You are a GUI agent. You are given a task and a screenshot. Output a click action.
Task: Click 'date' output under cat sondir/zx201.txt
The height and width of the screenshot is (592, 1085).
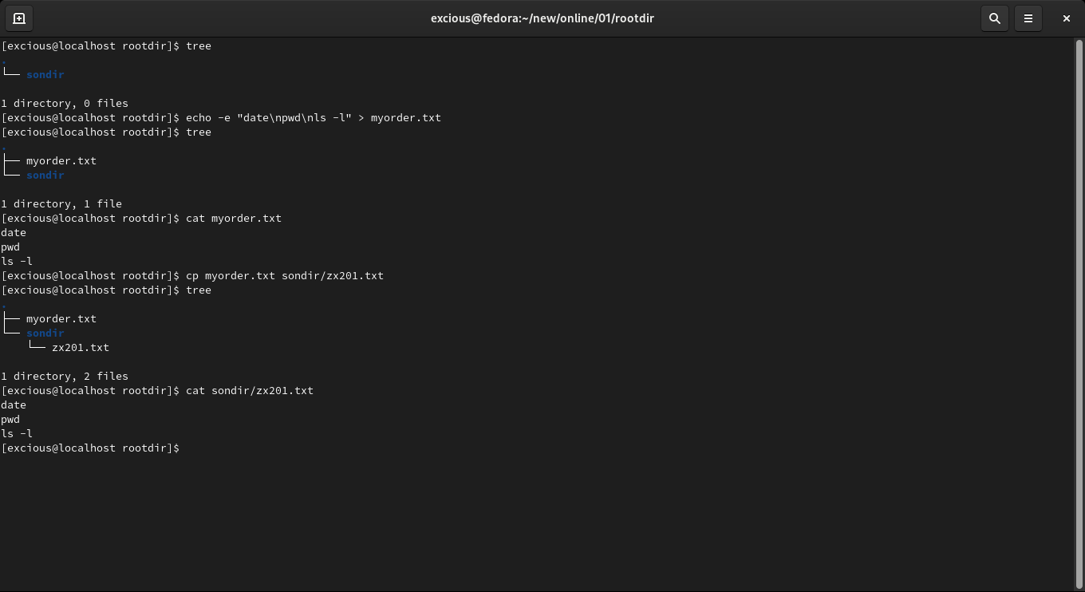14,405
